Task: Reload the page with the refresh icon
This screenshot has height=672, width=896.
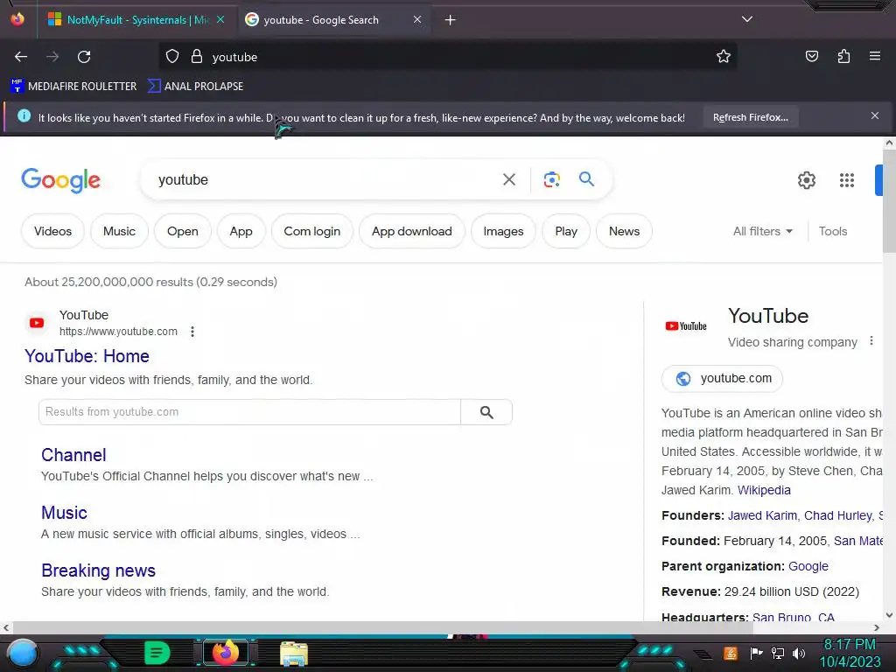Action: (x=84, y=57)
